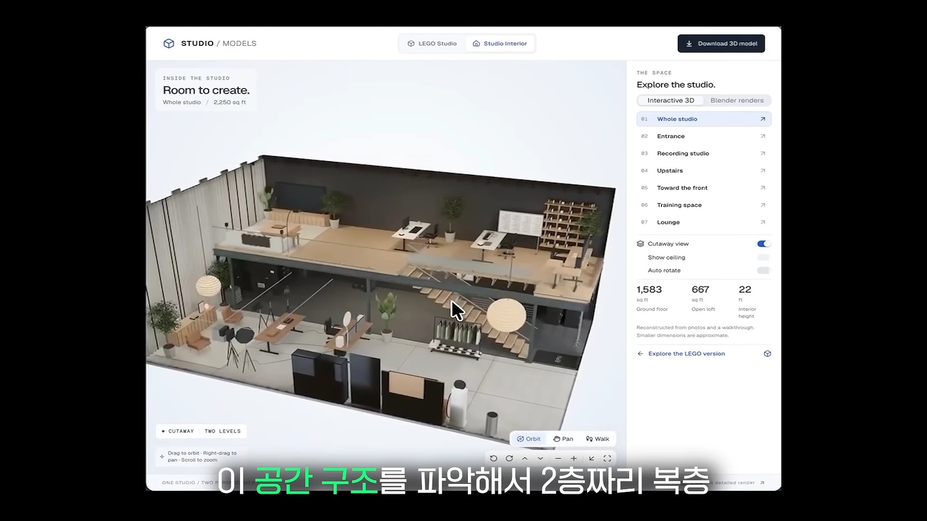Image resolution: width=927 pixels, height=521 pixels.
Task: Tilt the camera up with the chevron
Action: tap(525, 458)
